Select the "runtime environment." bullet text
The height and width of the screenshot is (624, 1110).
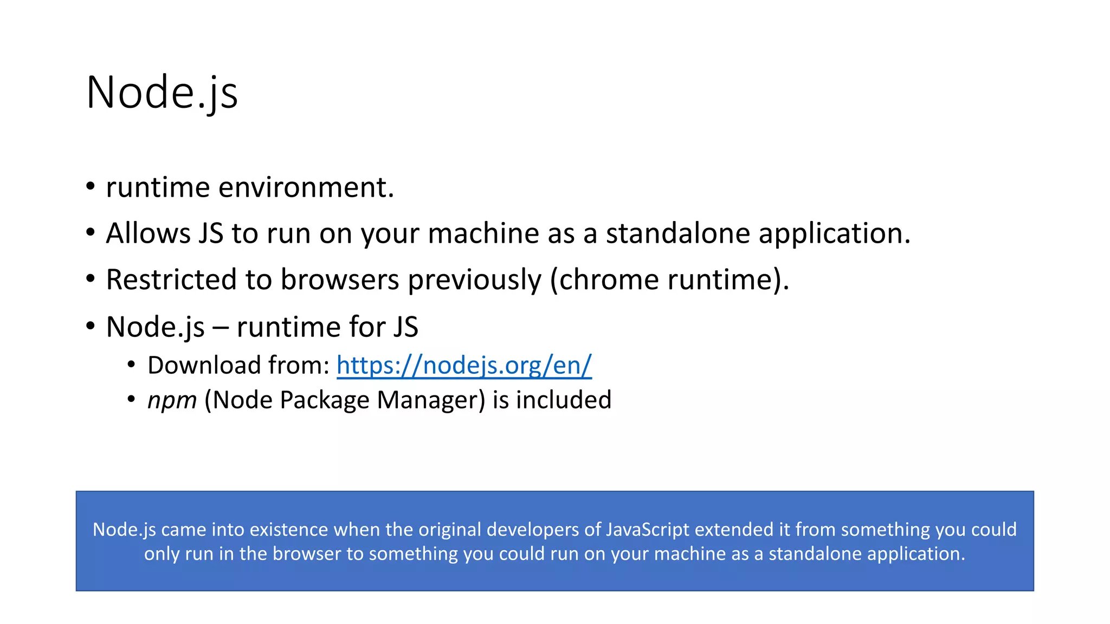click(x=250, y=187)
